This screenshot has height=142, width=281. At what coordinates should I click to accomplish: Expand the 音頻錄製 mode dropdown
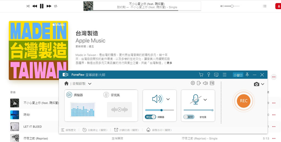pyautogui.click(x=90, y=84)
